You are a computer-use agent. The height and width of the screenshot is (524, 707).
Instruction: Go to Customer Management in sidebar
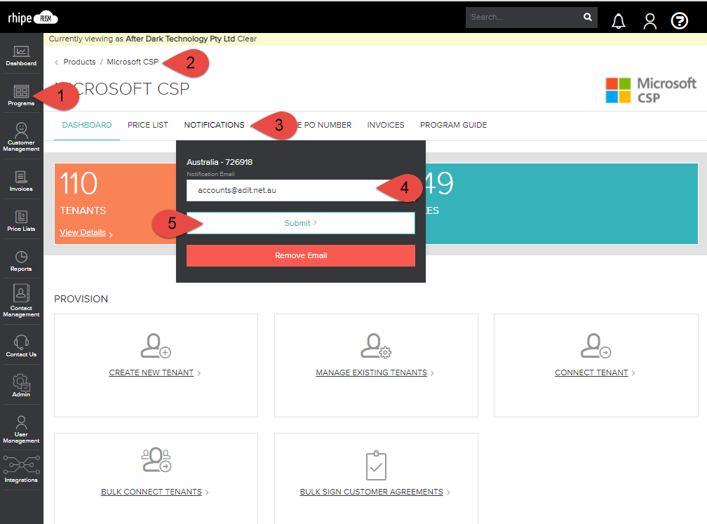click(x=21, y=137)
